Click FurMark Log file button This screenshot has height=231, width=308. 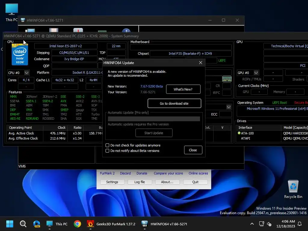[x=140, y=182]
